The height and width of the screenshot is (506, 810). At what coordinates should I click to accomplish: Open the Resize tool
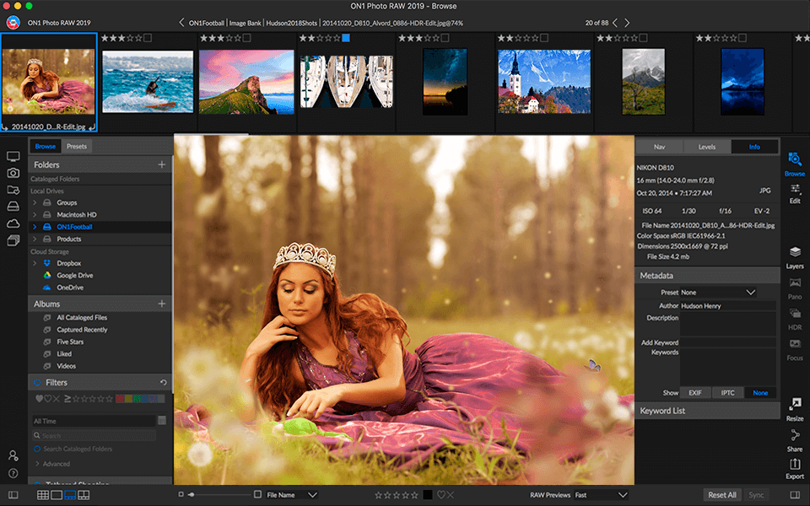coord(794,410)
